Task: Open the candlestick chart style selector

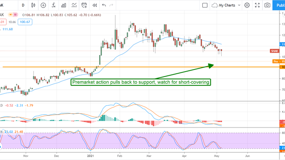Action: (33, 5)
